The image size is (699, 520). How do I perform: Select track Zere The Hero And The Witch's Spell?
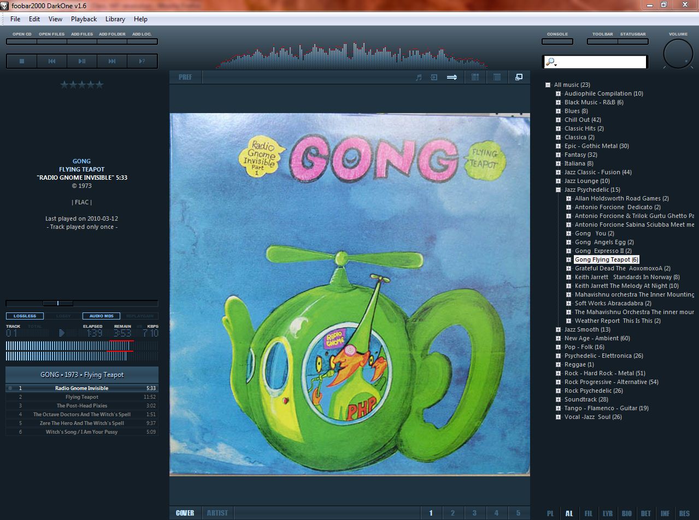point(82,423)
